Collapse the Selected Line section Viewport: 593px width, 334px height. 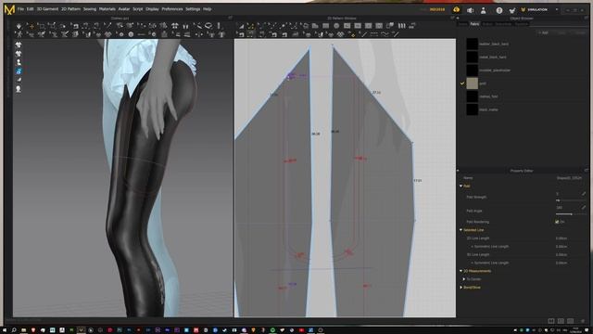461,230
